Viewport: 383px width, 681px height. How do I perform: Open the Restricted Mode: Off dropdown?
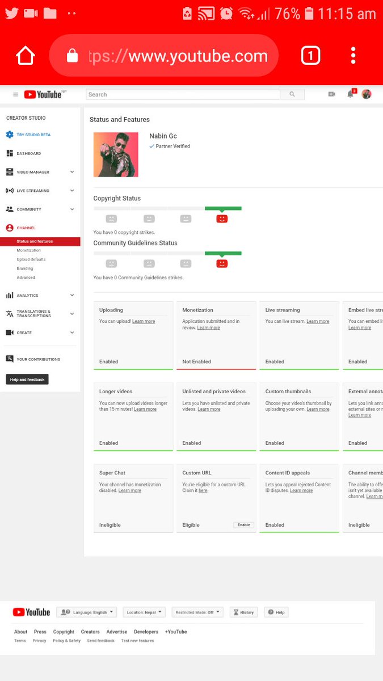click(197, 612)
